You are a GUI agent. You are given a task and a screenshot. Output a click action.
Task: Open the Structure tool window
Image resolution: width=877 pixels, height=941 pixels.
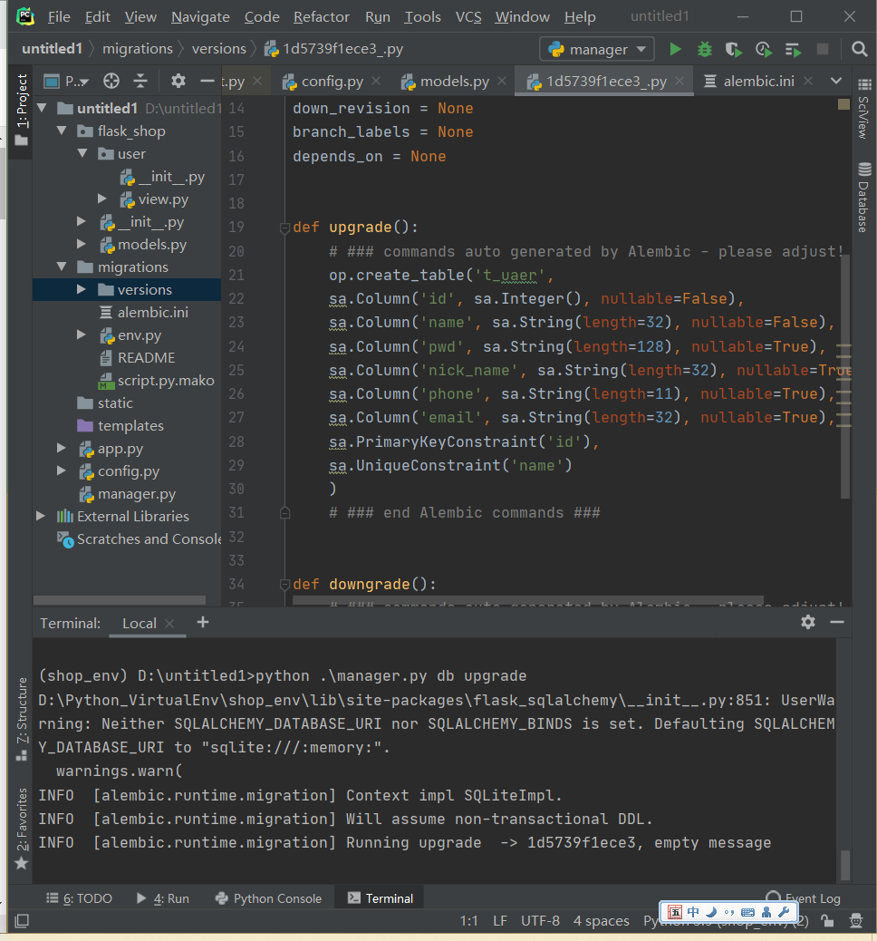pyautogui.click(x=22, y=719)
